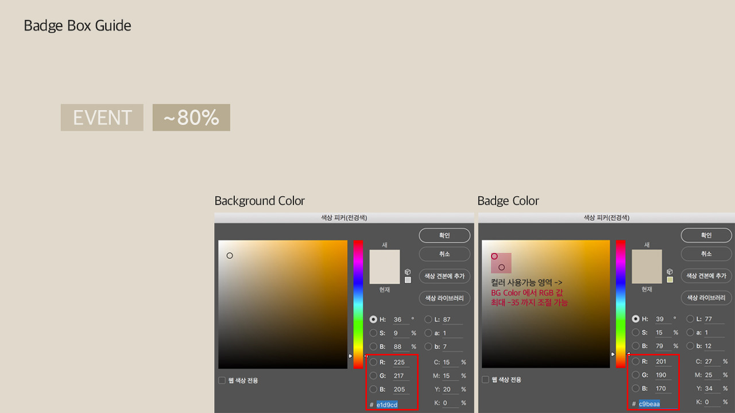Click the web-safe cube icon in Badge Color picker
Viewport: 735px width, 413px height.
point(670,271)
